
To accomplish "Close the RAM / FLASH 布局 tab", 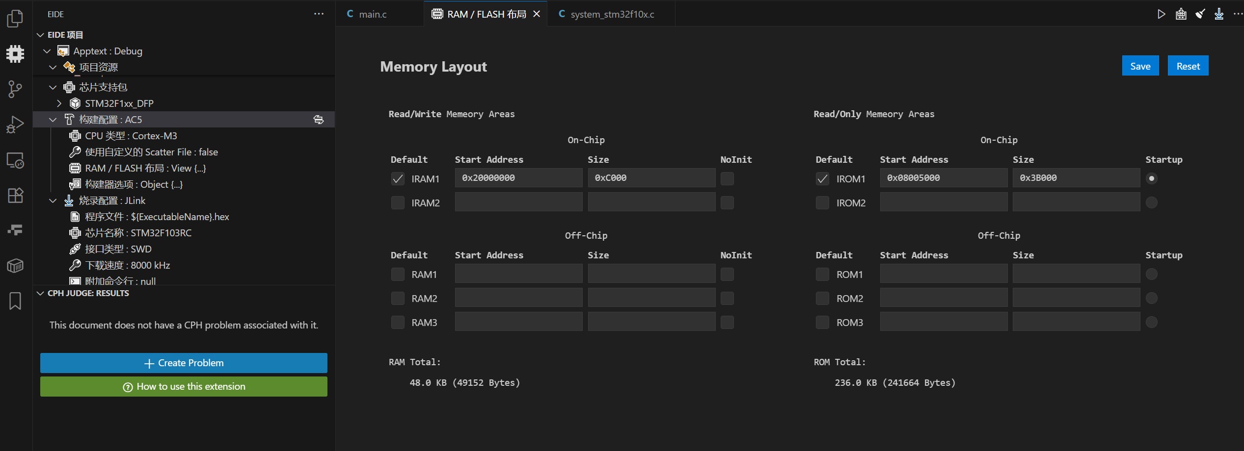I will point(537,14).
